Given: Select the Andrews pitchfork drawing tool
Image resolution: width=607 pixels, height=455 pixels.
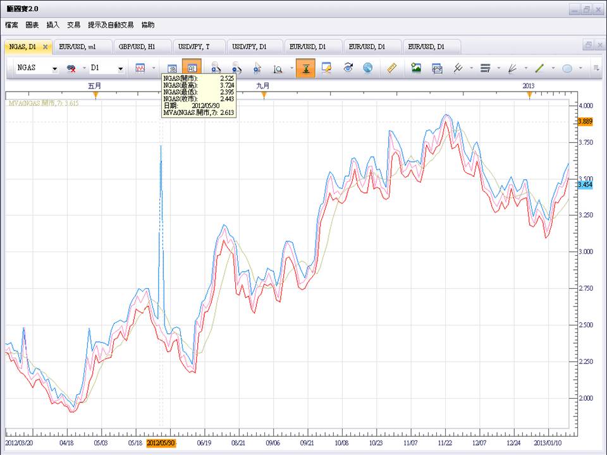Looking at the screenshot, I should click(458, 68).
